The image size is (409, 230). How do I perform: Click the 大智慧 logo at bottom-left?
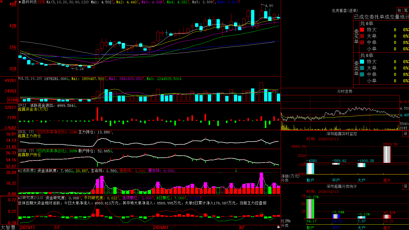[x=8, y=227]
